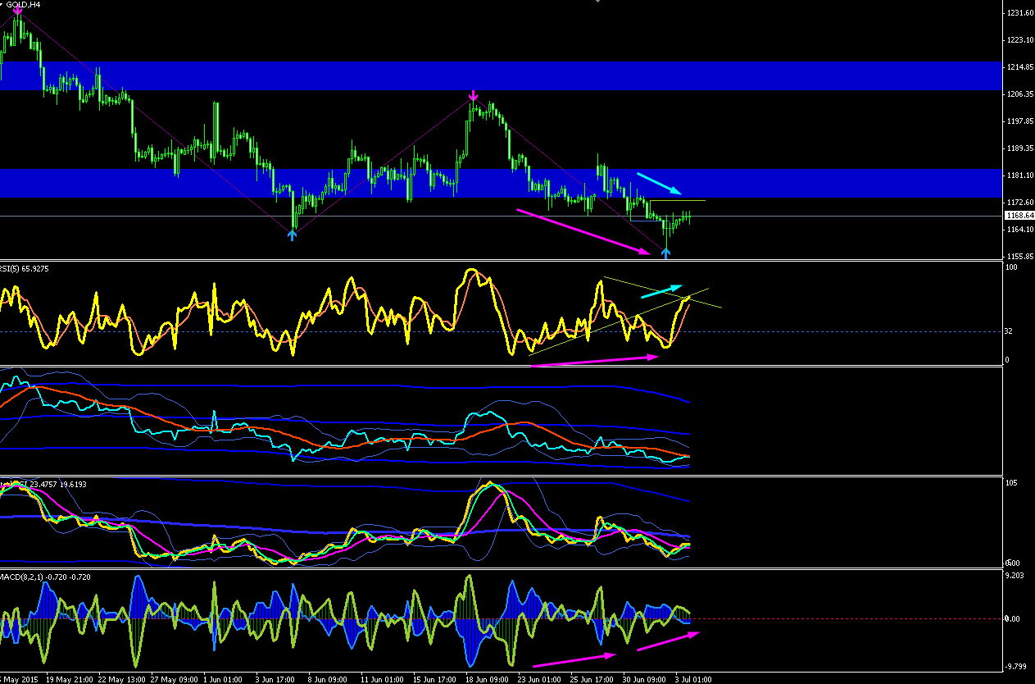Click the 1164.10 price scale value
Viewport: 1035px width, 684px height.
click(1021, 230)
